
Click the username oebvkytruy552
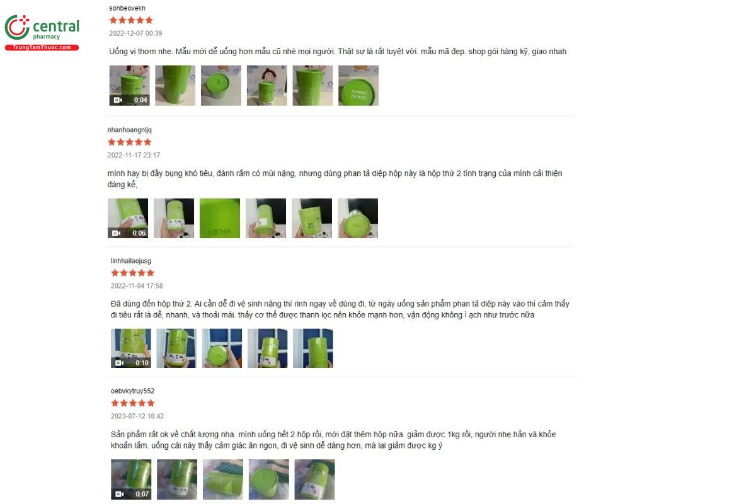point(132,391)
